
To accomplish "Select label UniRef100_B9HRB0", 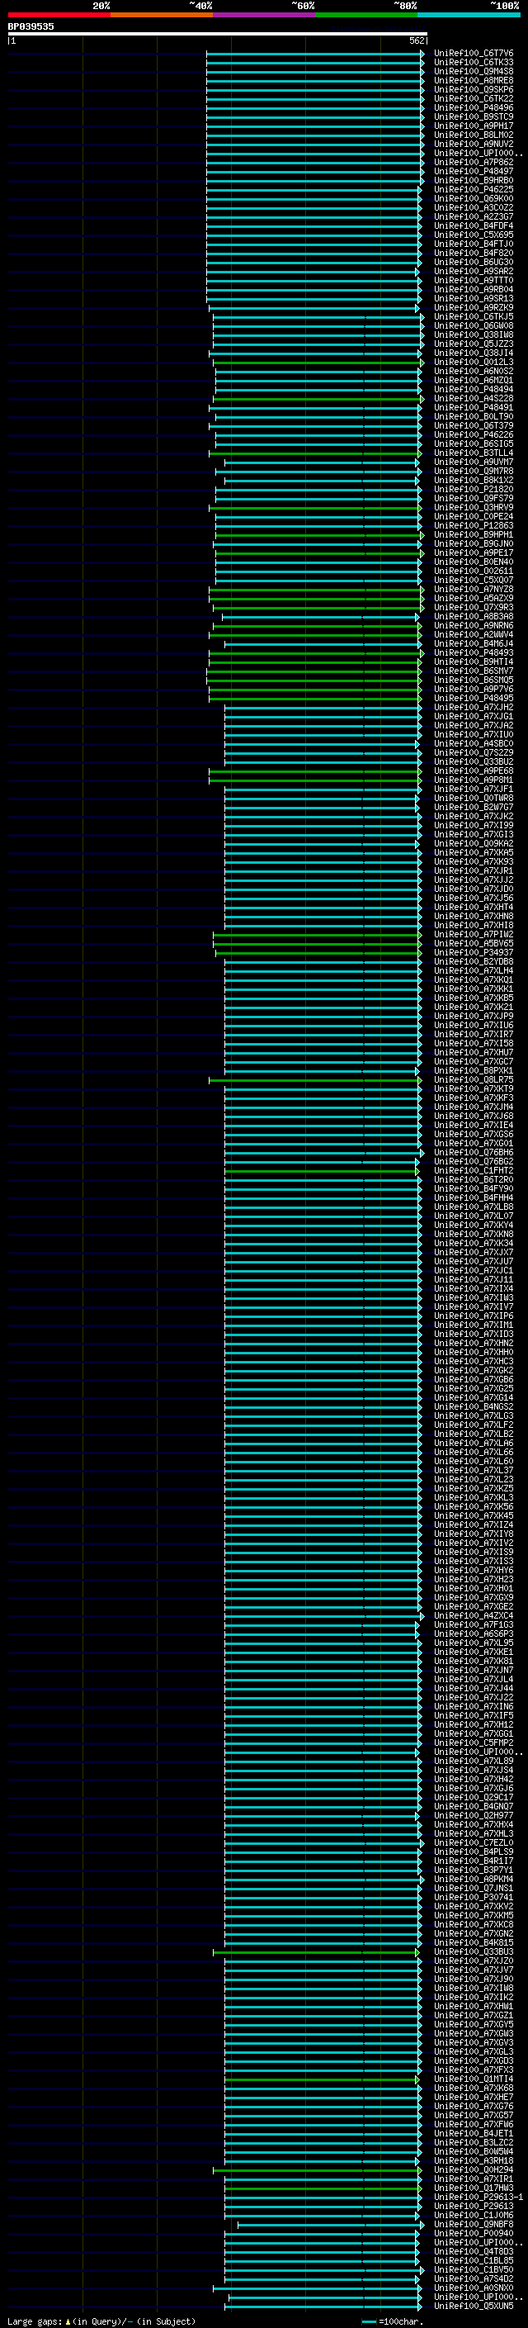I will point(474,181).
